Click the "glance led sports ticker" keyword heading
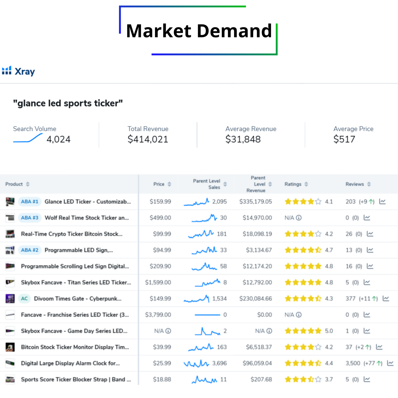The height and width of the screenshot is (398, 398). pos(68,103)
